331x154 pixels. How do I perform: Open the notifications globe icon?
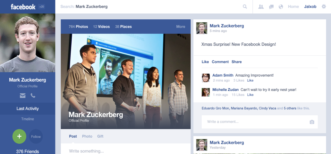[x=281, y=7]
